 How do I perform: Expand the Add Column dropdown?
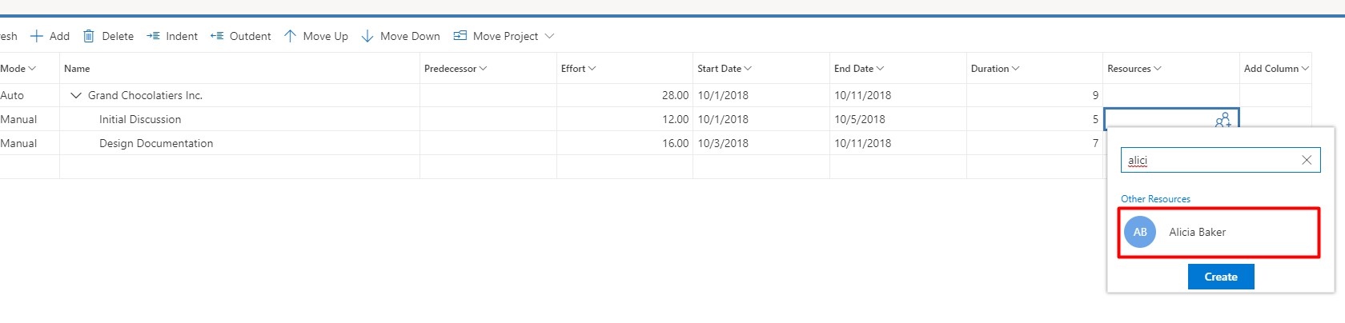coord(1305,69)
